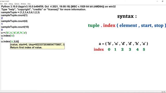Screen dimensions: 166x93
Task: Click the green index number 0
Action: coord(109,49)
